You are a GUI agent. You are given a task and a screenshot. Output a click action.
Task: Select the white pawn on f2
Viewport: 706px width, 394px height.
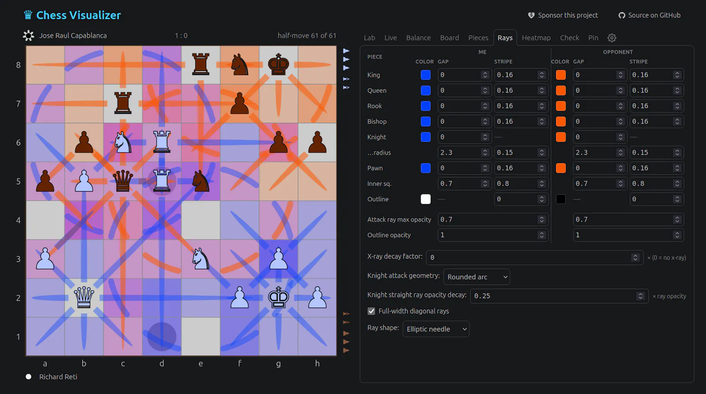(240, 297)
